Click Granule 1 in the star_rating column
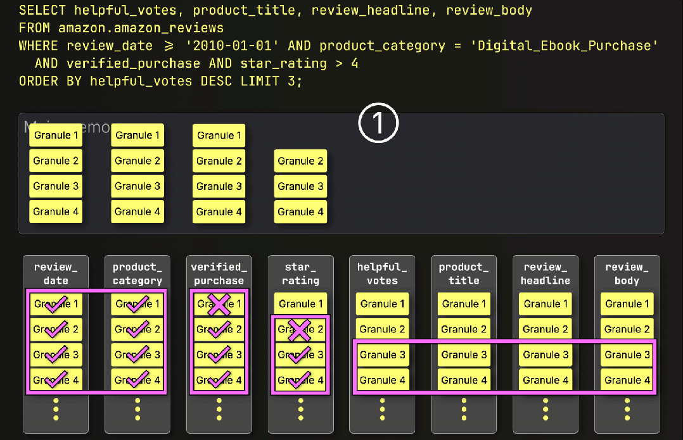Screen dimensions: 683x440 [x=300, y=304]
